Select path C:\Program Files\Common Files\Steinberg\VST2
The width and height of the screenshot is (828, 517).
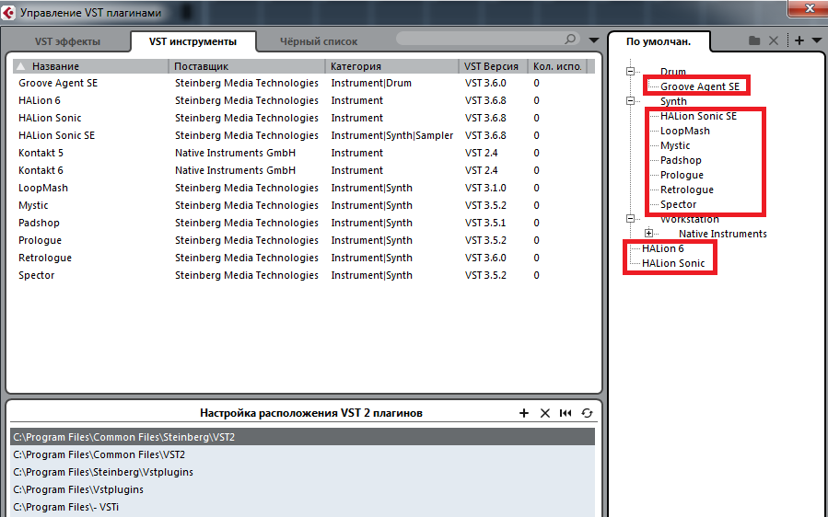click(x=303, y=437)
